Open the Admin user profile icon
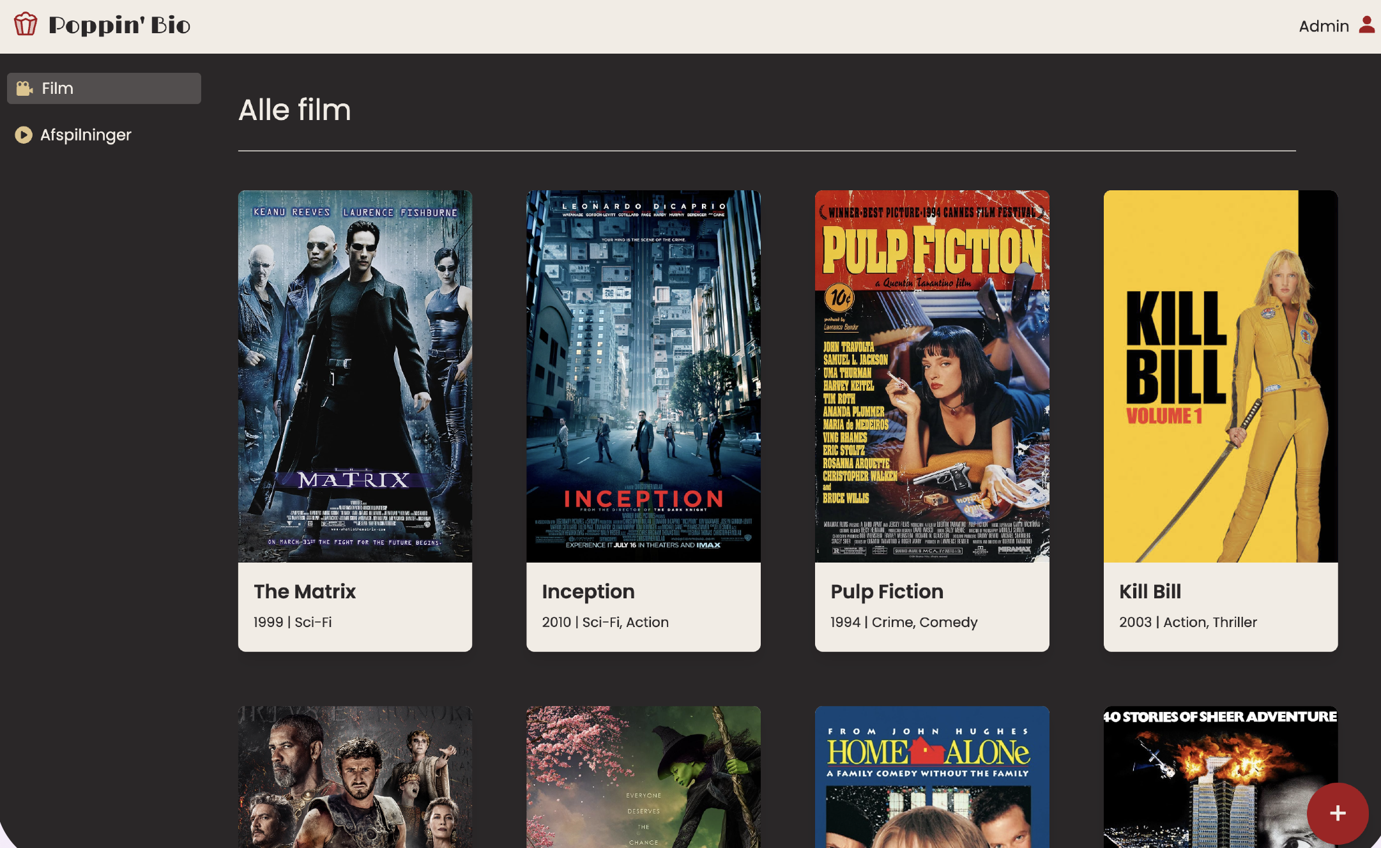 1366,25
